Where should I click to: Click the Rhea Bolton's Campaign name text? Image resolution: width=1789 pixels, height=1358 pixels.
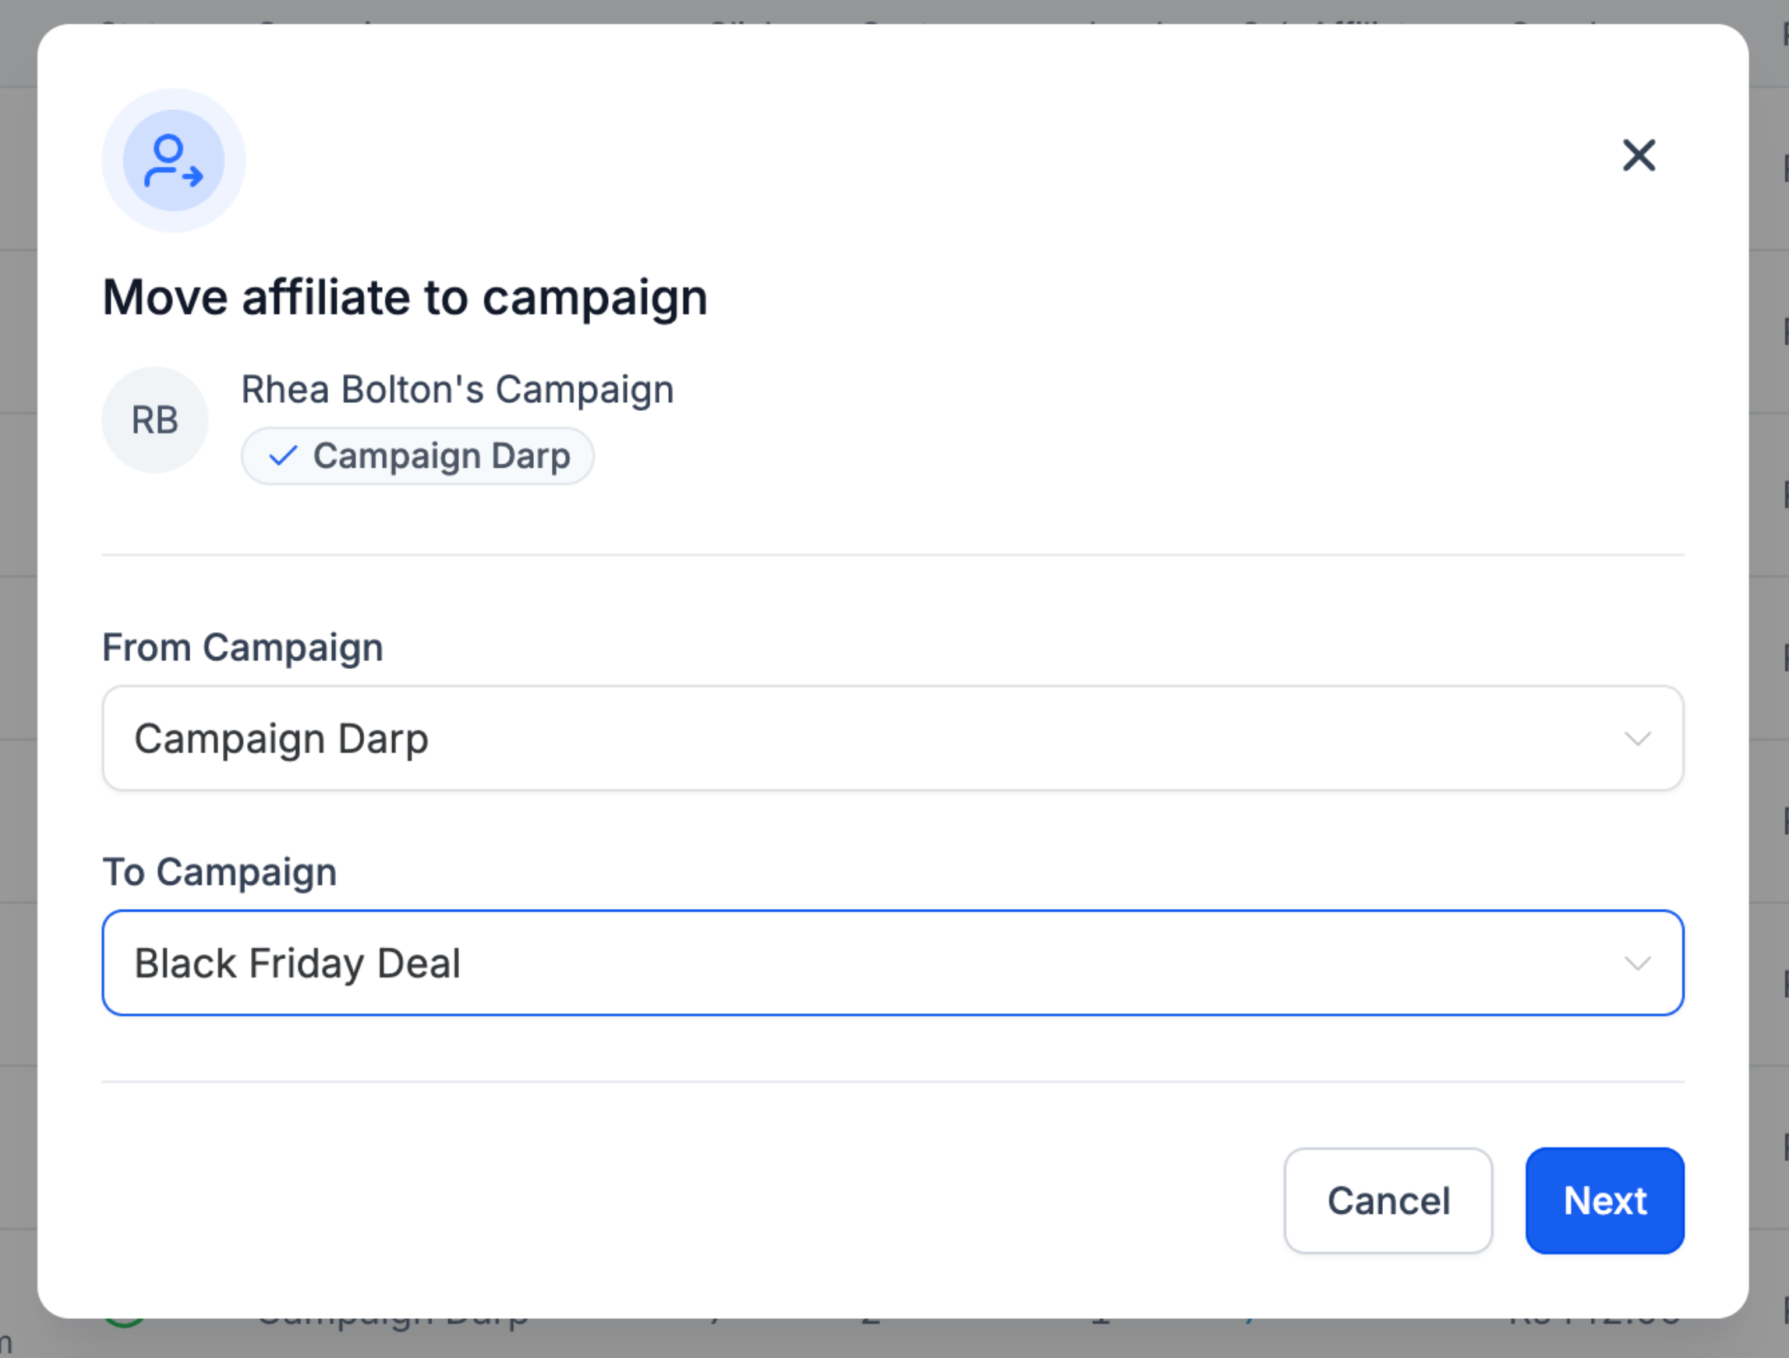coord(458,390)
